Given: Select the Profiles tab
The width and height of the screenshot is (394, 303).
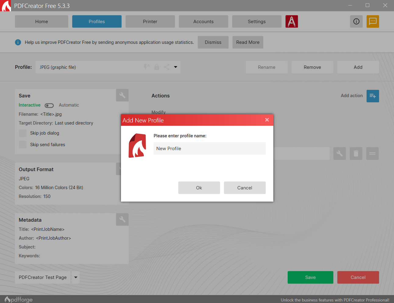Looking at the screenshot, I should click(x=97, y=22).
